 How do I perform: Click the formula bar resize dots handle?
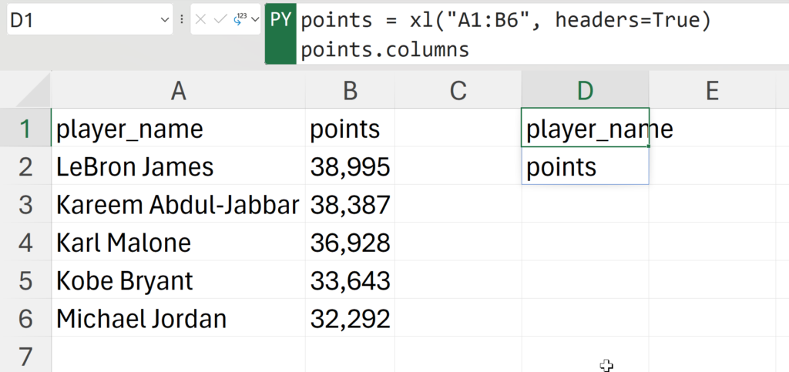tap(182, 20)
